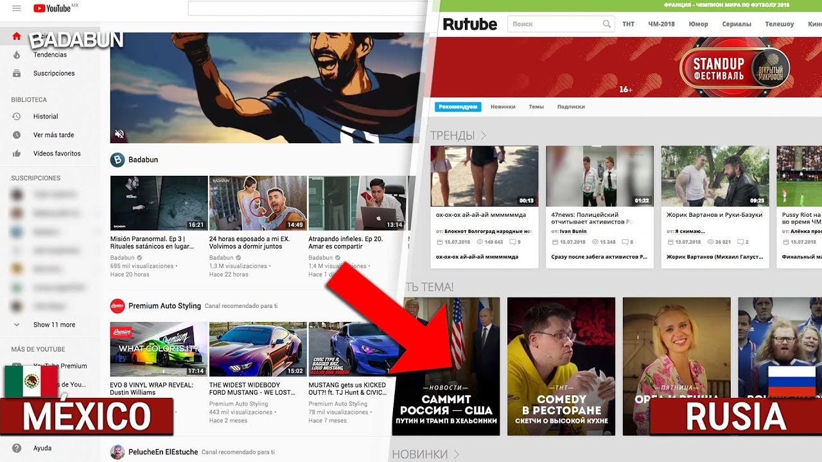
Task: Open ох-ох-ох ай-ай video thumbnail
Action: (x=484, y=176)
